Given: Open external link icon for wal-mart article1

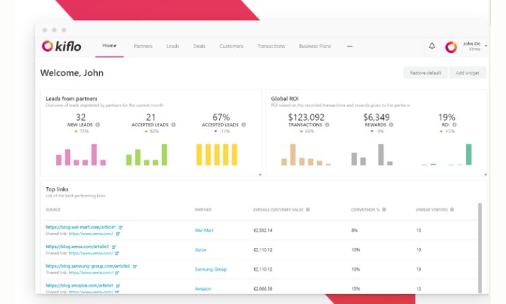Looking at the screenshot, I should (x=121, y=227).
